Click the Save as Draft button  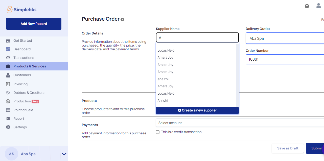(x=288, y=148)
